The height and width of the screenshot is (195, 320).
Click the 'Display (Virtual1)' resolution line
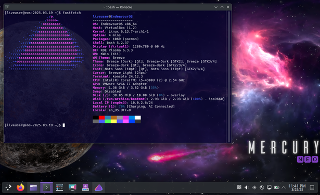click(129, 46)
